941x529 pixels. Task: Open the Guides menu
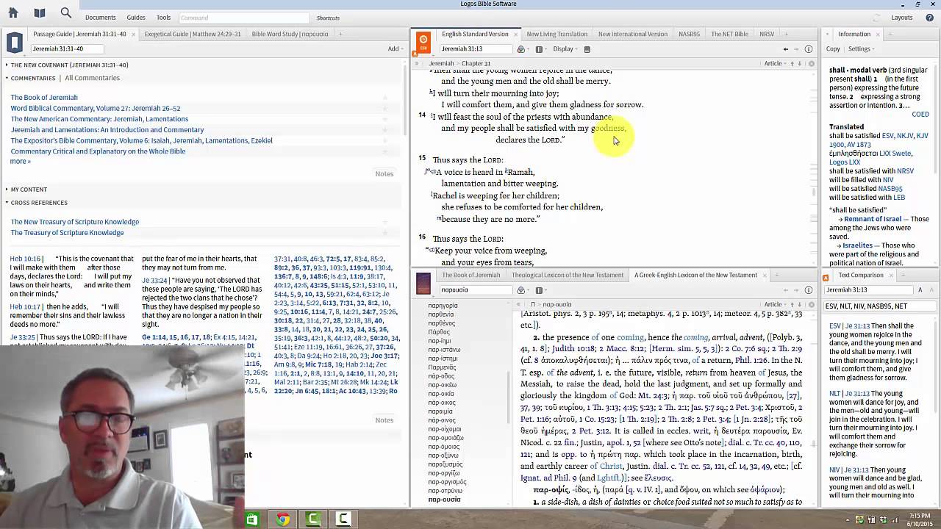click(136, 18)
